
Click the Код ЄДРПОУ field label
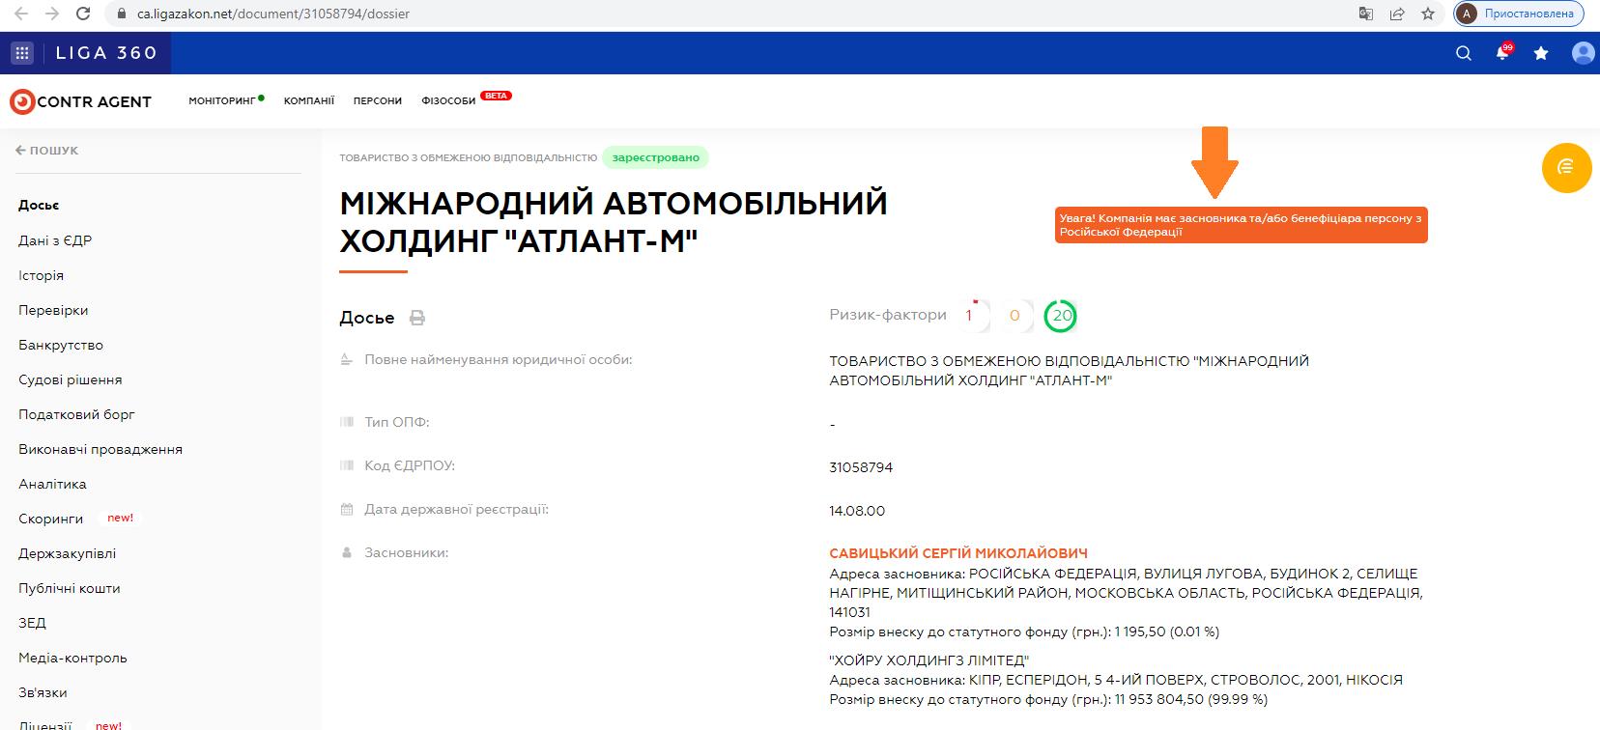(x=410, y=465)
